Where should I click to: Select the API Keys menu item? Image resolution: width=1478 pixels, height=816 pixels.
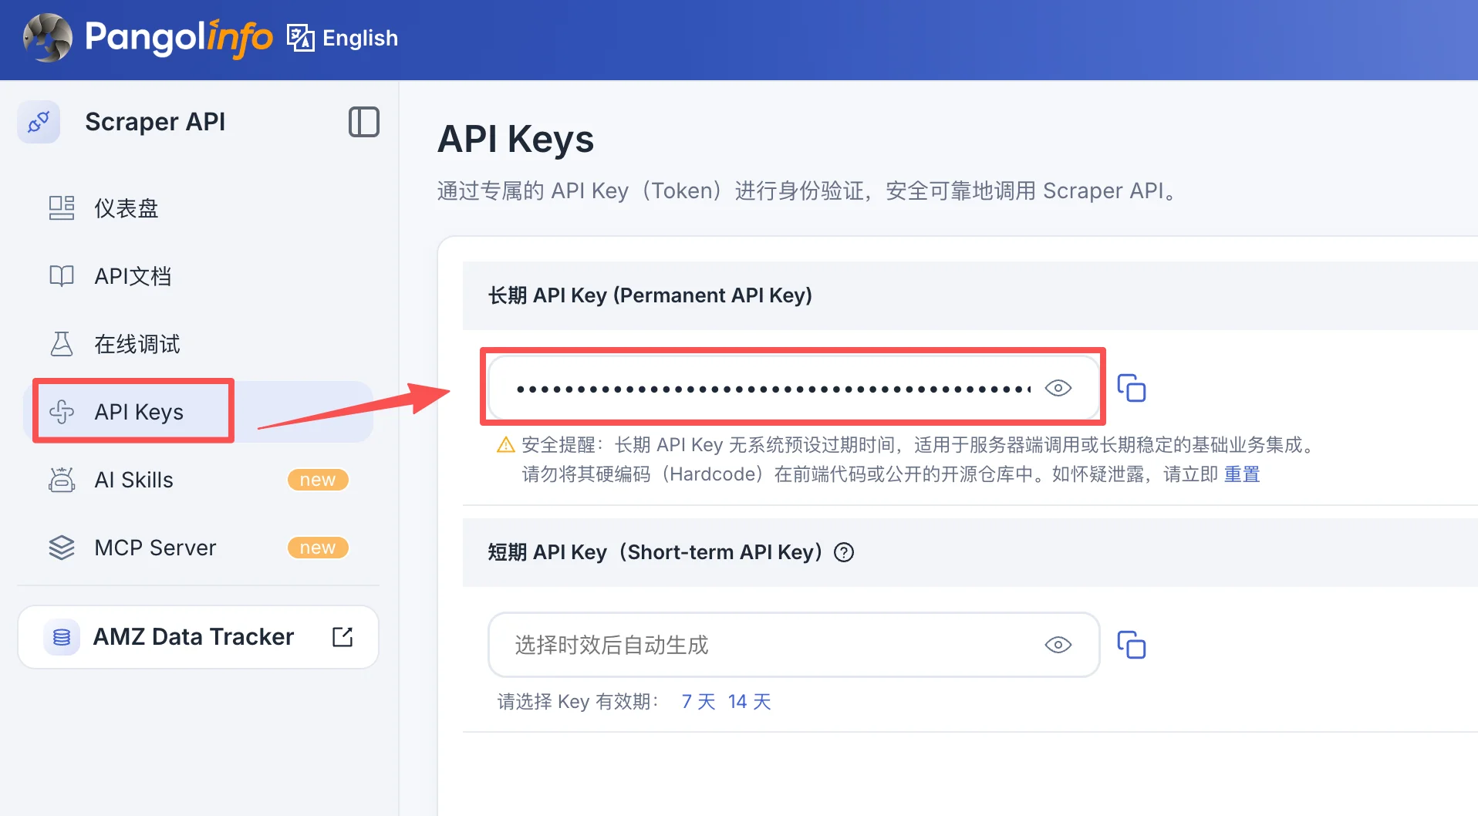pyautogui.click(x=199, y=412)
